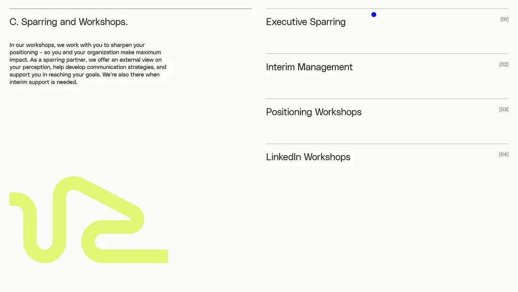Click the [03] index marker
This screenshot has height=292, width=518.
tap(504, 109)
